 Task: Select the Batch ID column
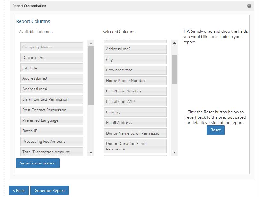tap(52, 131)
